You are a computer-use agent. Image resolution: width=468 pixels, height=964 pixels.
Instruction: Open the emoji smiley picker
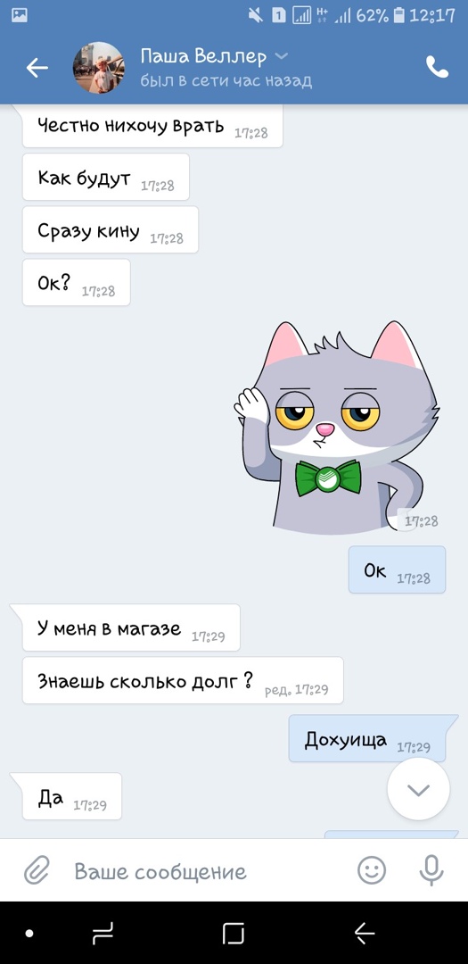[x=372, y=870]
